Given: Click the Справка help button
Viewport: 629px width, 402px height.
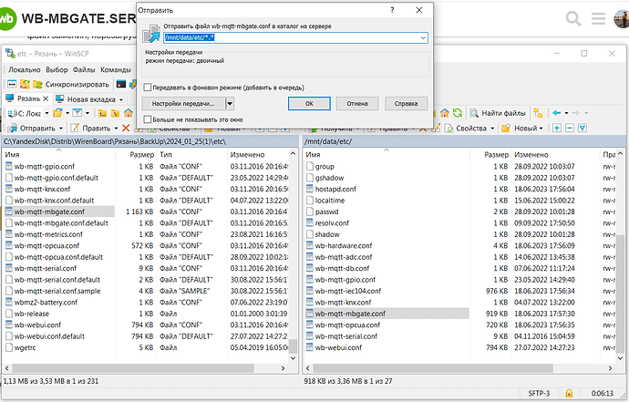Looking at the screenshot, I should 406,104.
